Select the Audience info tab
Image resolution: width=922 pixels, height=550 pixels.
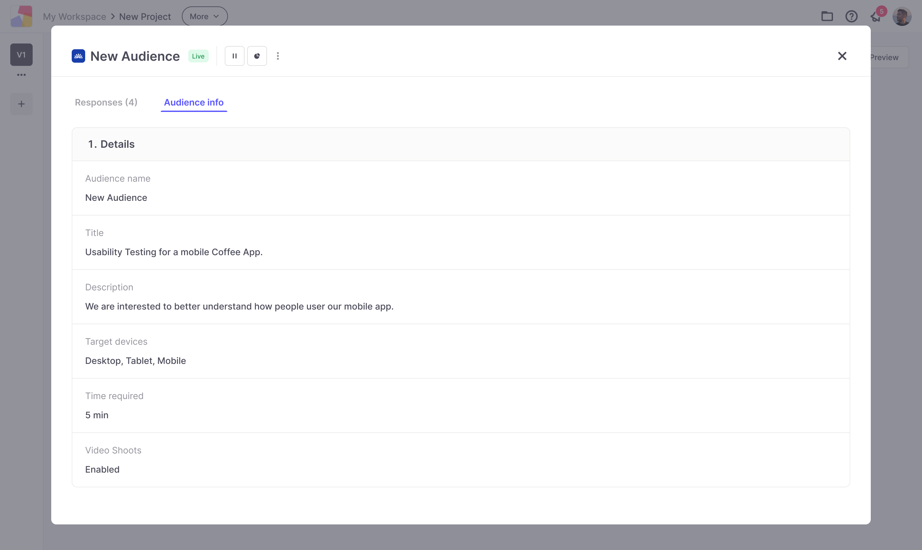click(194, 102)
